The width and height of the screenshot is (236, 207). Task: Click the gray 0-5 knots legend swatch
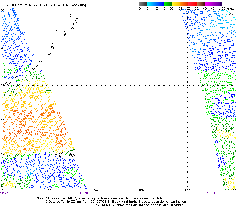click(x=143, y=4)
